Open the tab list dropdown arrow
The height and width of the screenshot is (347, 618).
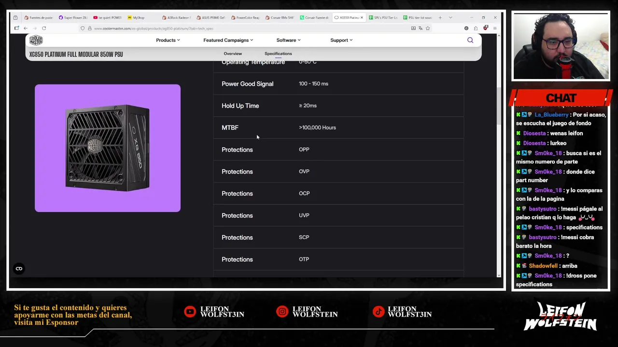pos(450,17)
